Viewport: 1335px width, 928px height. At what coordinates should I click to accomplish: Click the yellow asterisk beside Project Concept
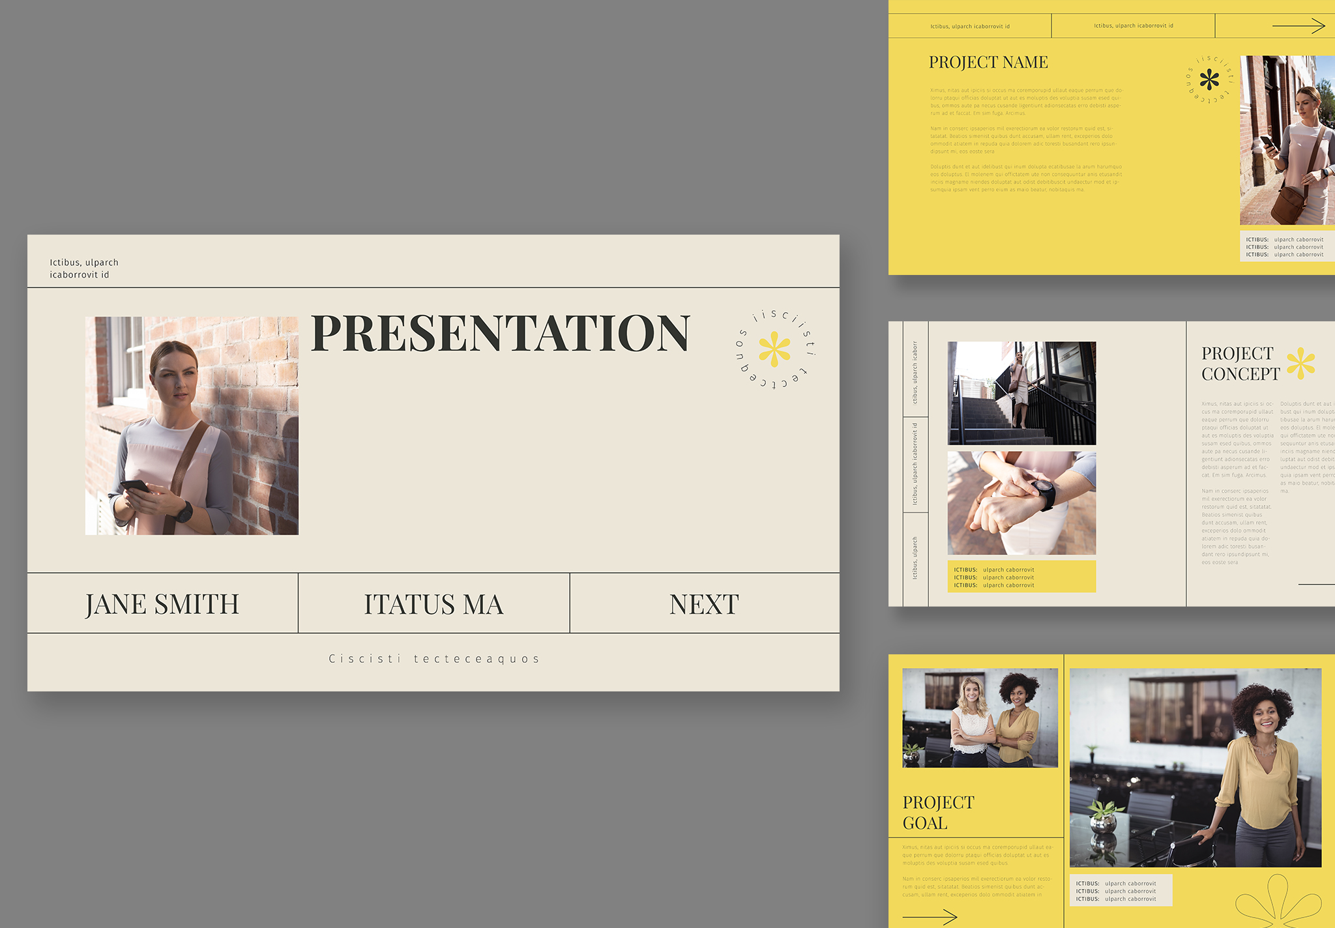click(x=1300, y=363)
